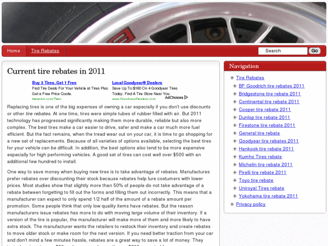The width and height of the screenshot is (328, 246).
Task: Open Goodyear tire rebates 2011 link
Action: pos(268,141)
